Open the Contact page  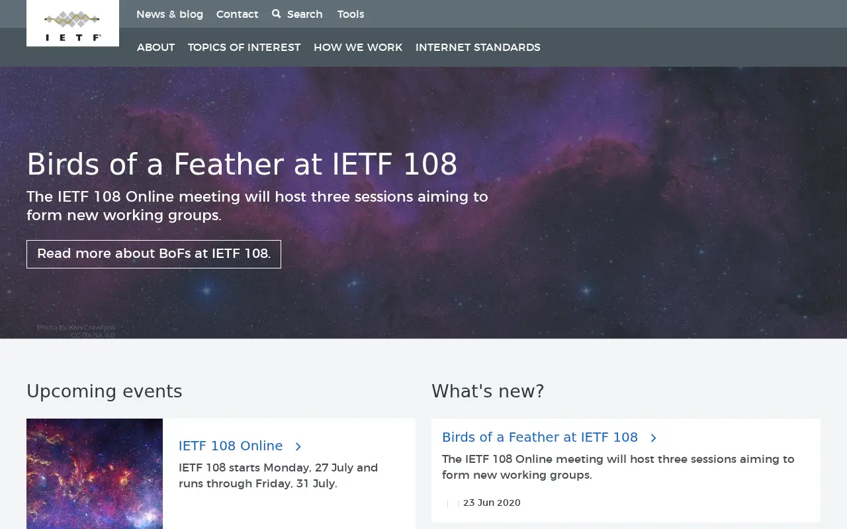[237, 14]
